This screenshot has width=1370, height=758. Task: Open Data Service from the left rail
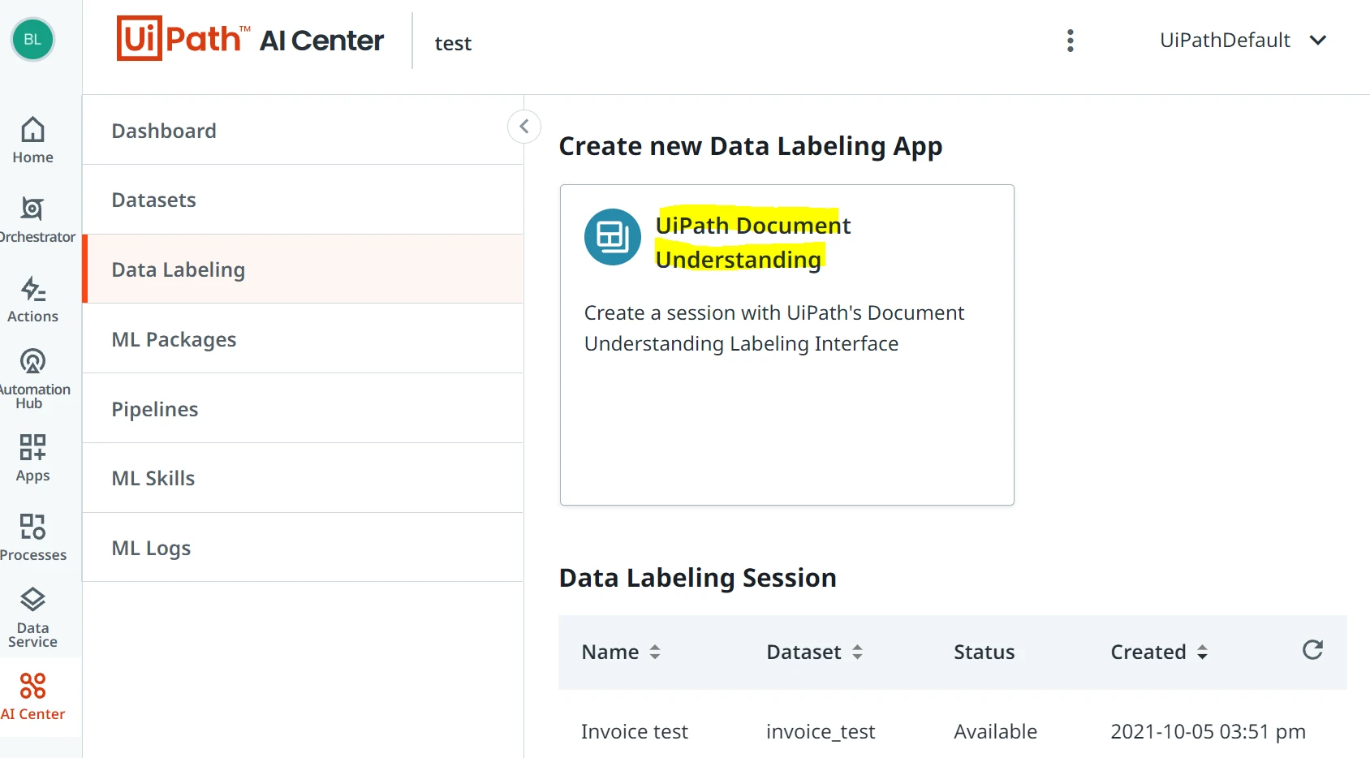[x=32, y=617]
